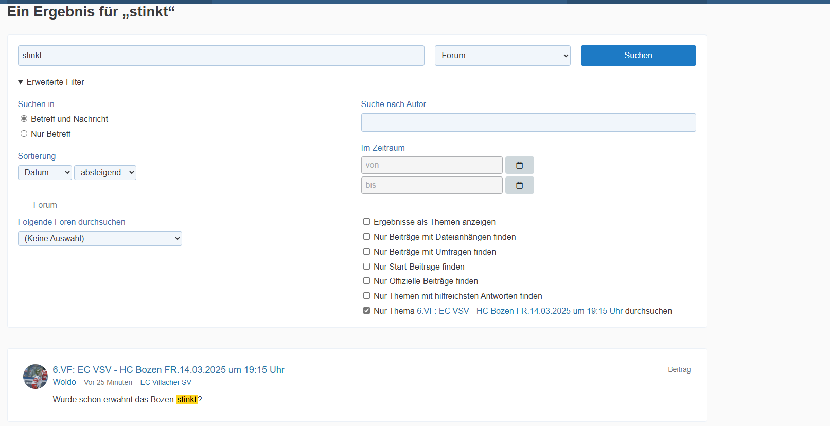Open the result thread title link
This screenshot has height=426, width=830.
[168, 370]
